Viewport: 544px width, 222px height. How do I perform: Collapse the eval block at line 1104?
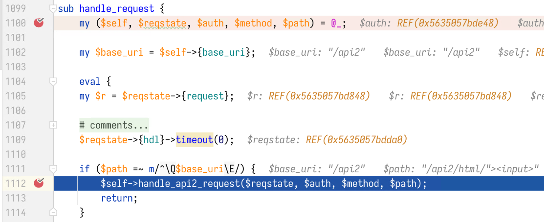click(x=53, y=81)
